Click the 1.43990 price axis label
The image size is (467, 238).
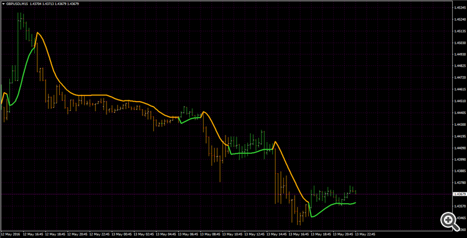click(x=459, y=159)
